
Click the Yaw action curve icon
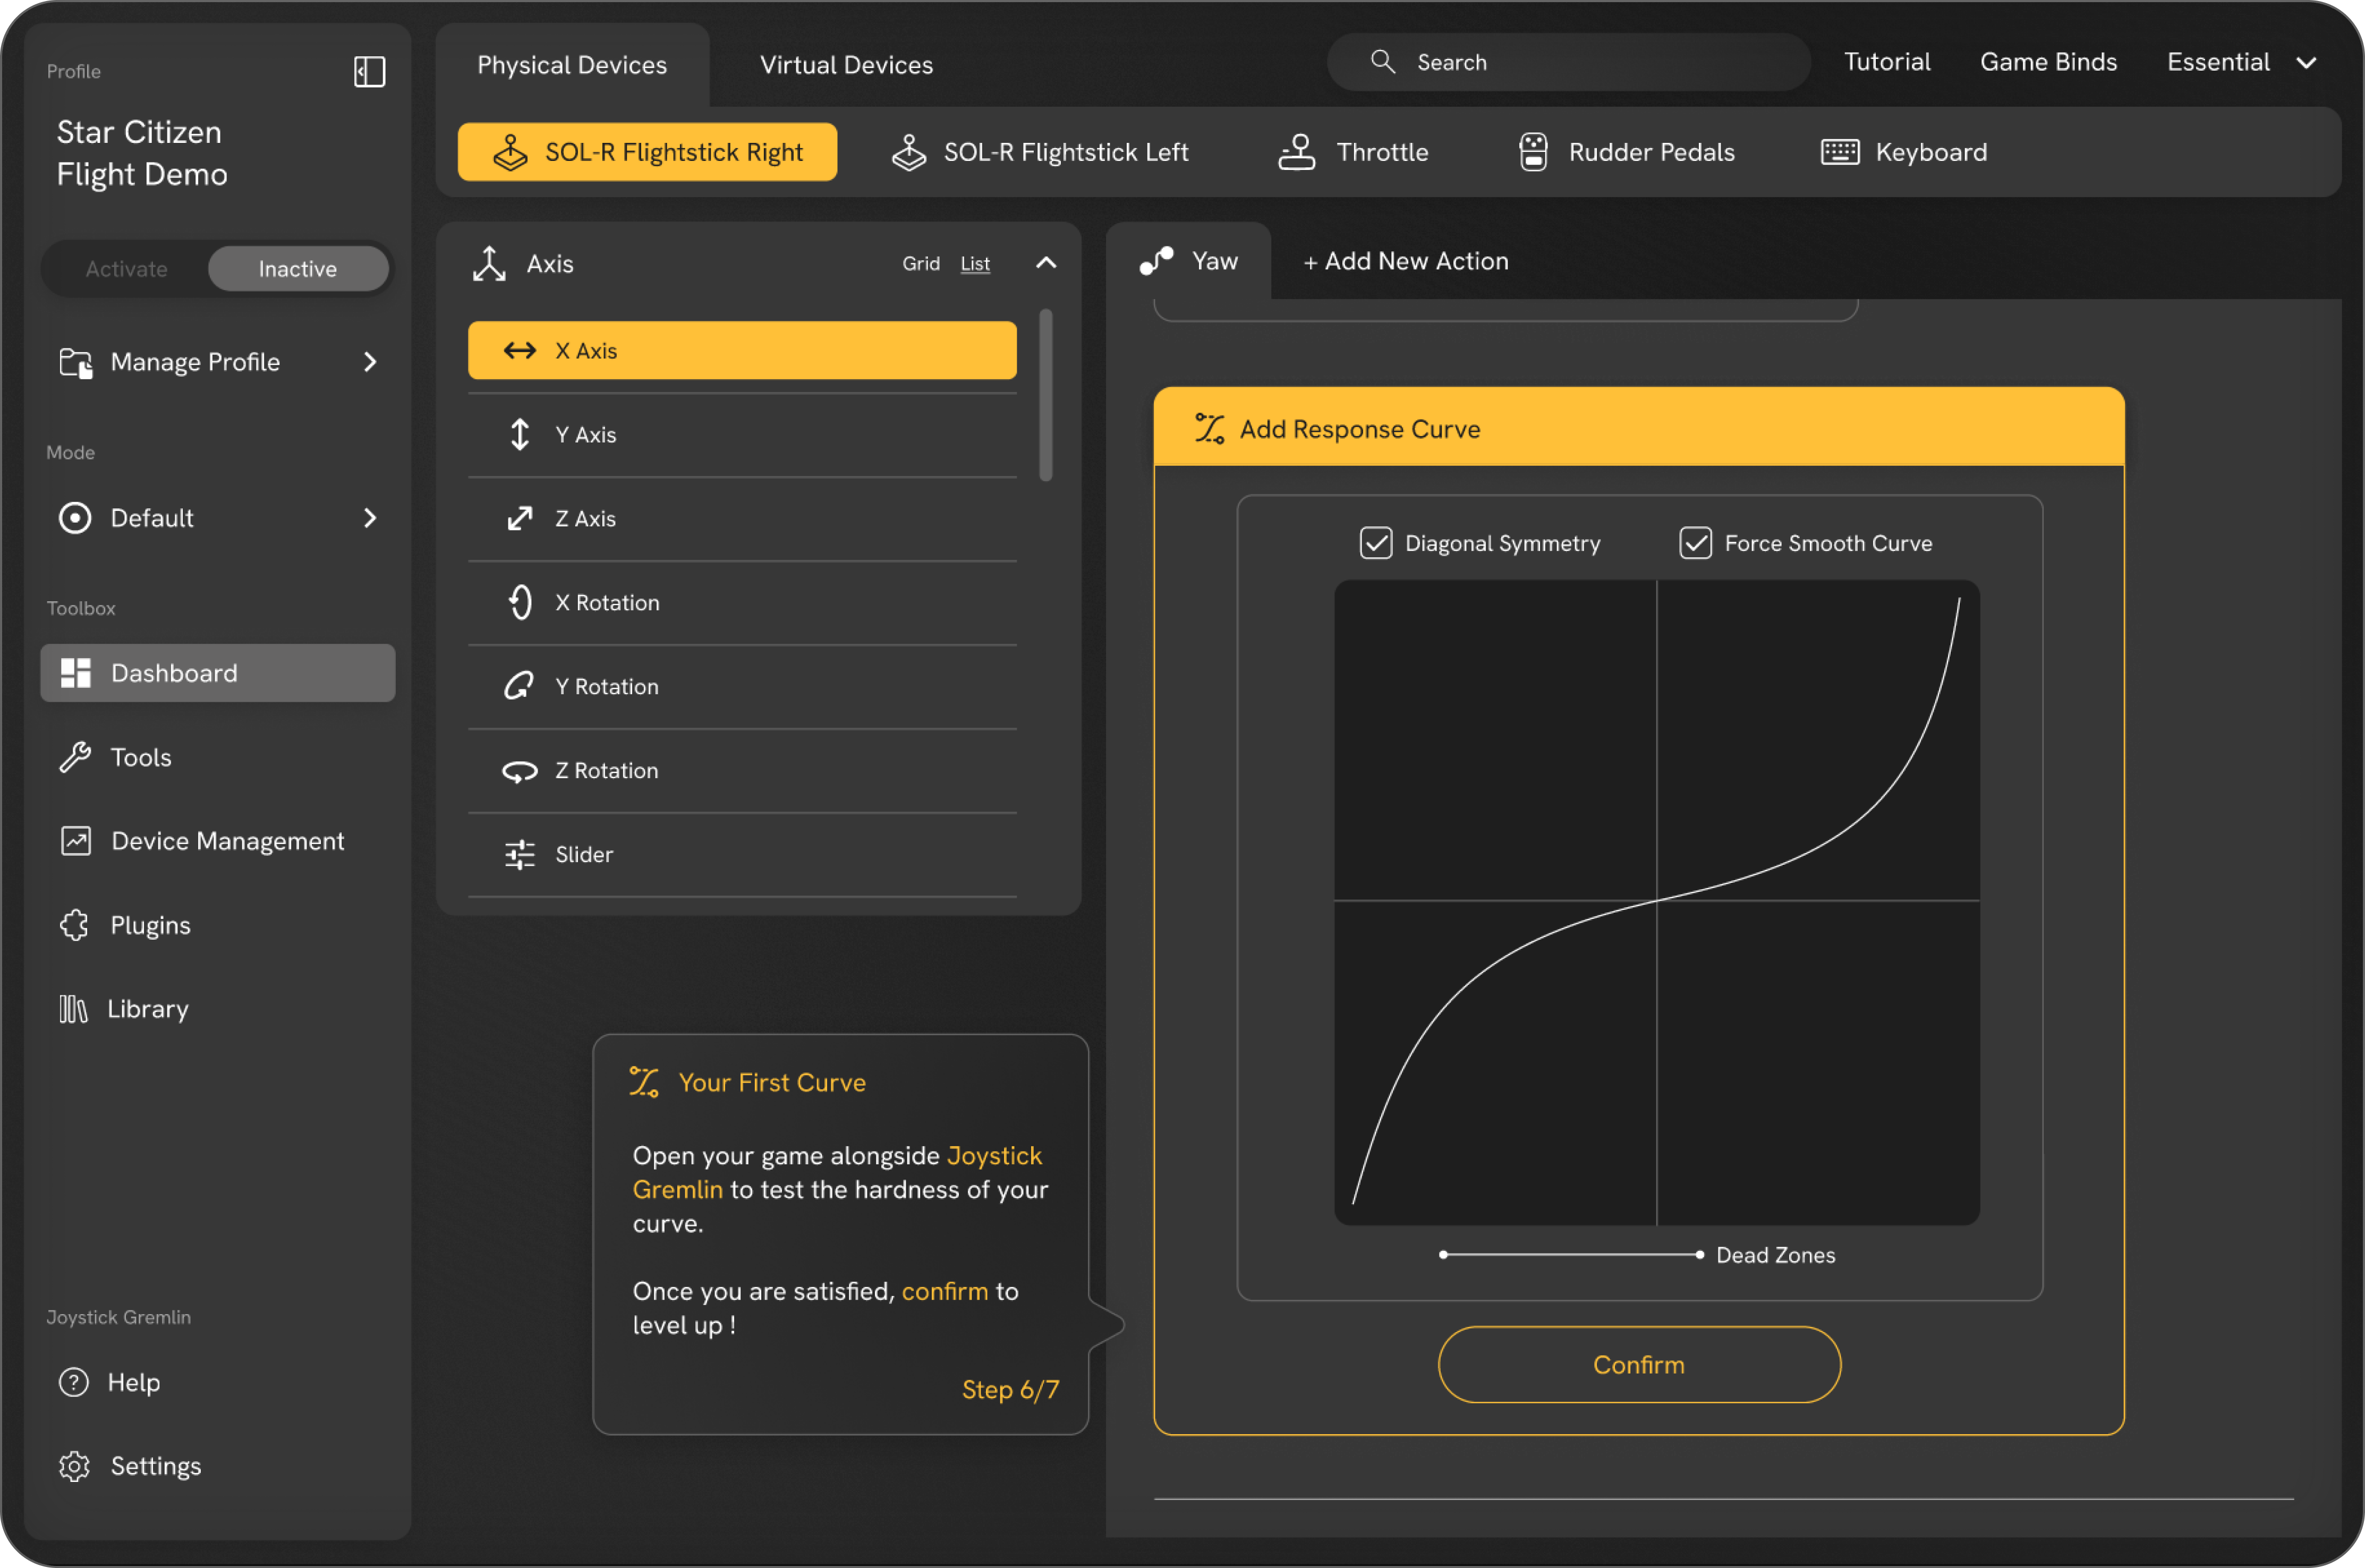[x=1157, y=261]
